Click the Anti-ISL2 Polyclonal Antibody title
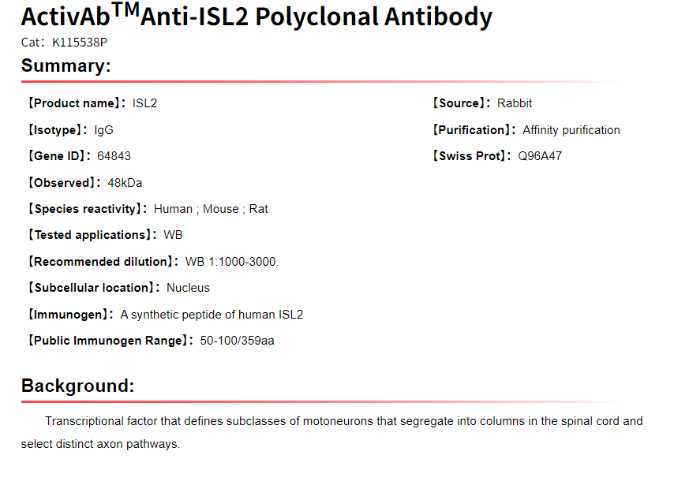Viewport: 689px width, 496px height. (x=257, y=17)
